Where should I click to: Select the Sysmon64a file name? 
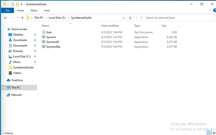[x=53, y=46]
